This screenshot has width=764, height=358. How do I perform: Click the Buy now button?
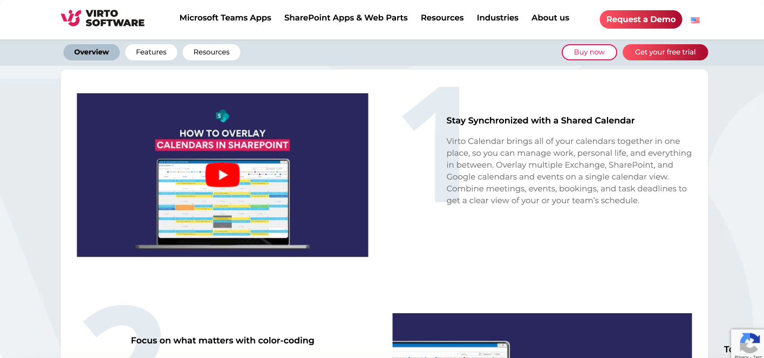pos(589,52)
